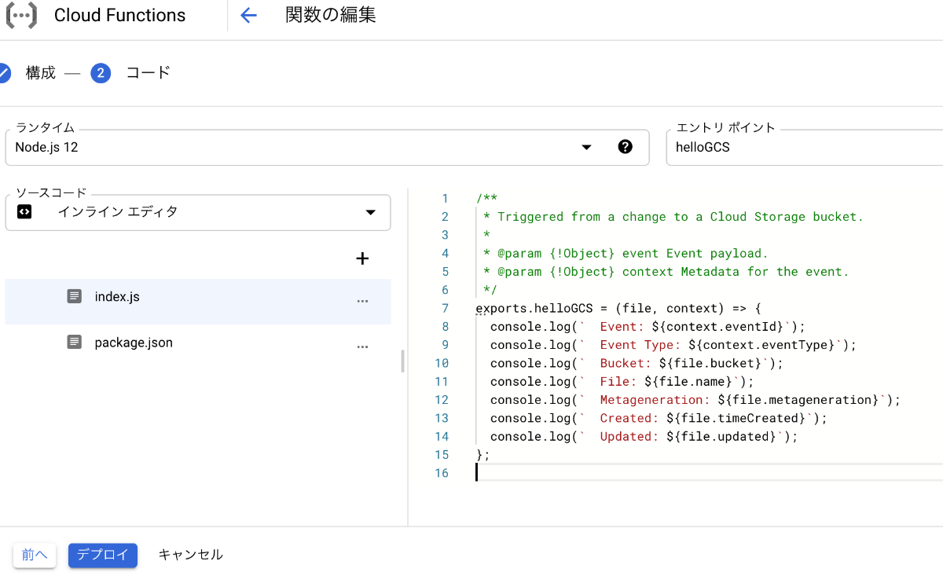The image size is (943, 583).
Task: Click the Cloud Functions logo icon
Action: pos(21,16)
